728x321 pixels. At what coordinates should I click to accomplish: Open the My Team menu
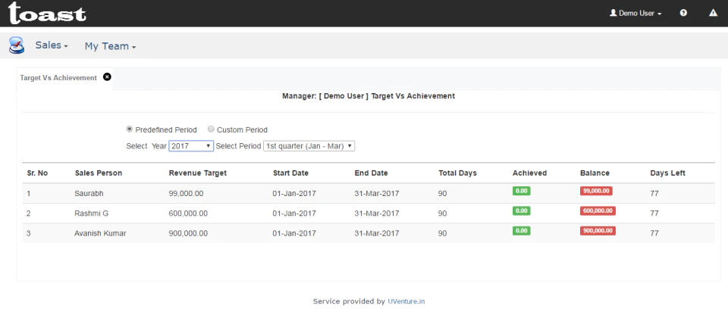[110, 46]
